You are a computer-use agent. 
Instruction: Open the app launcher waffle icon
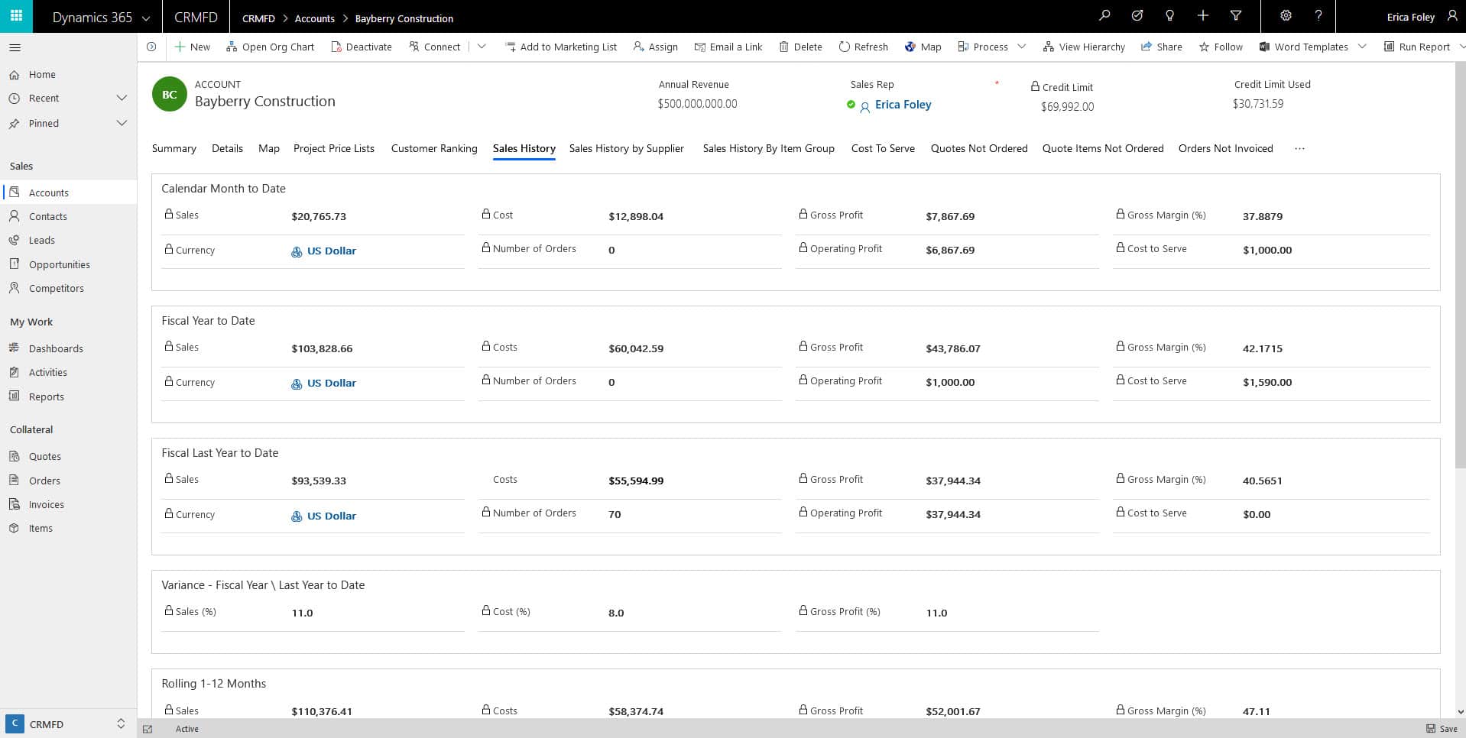[x=16, y=16]
